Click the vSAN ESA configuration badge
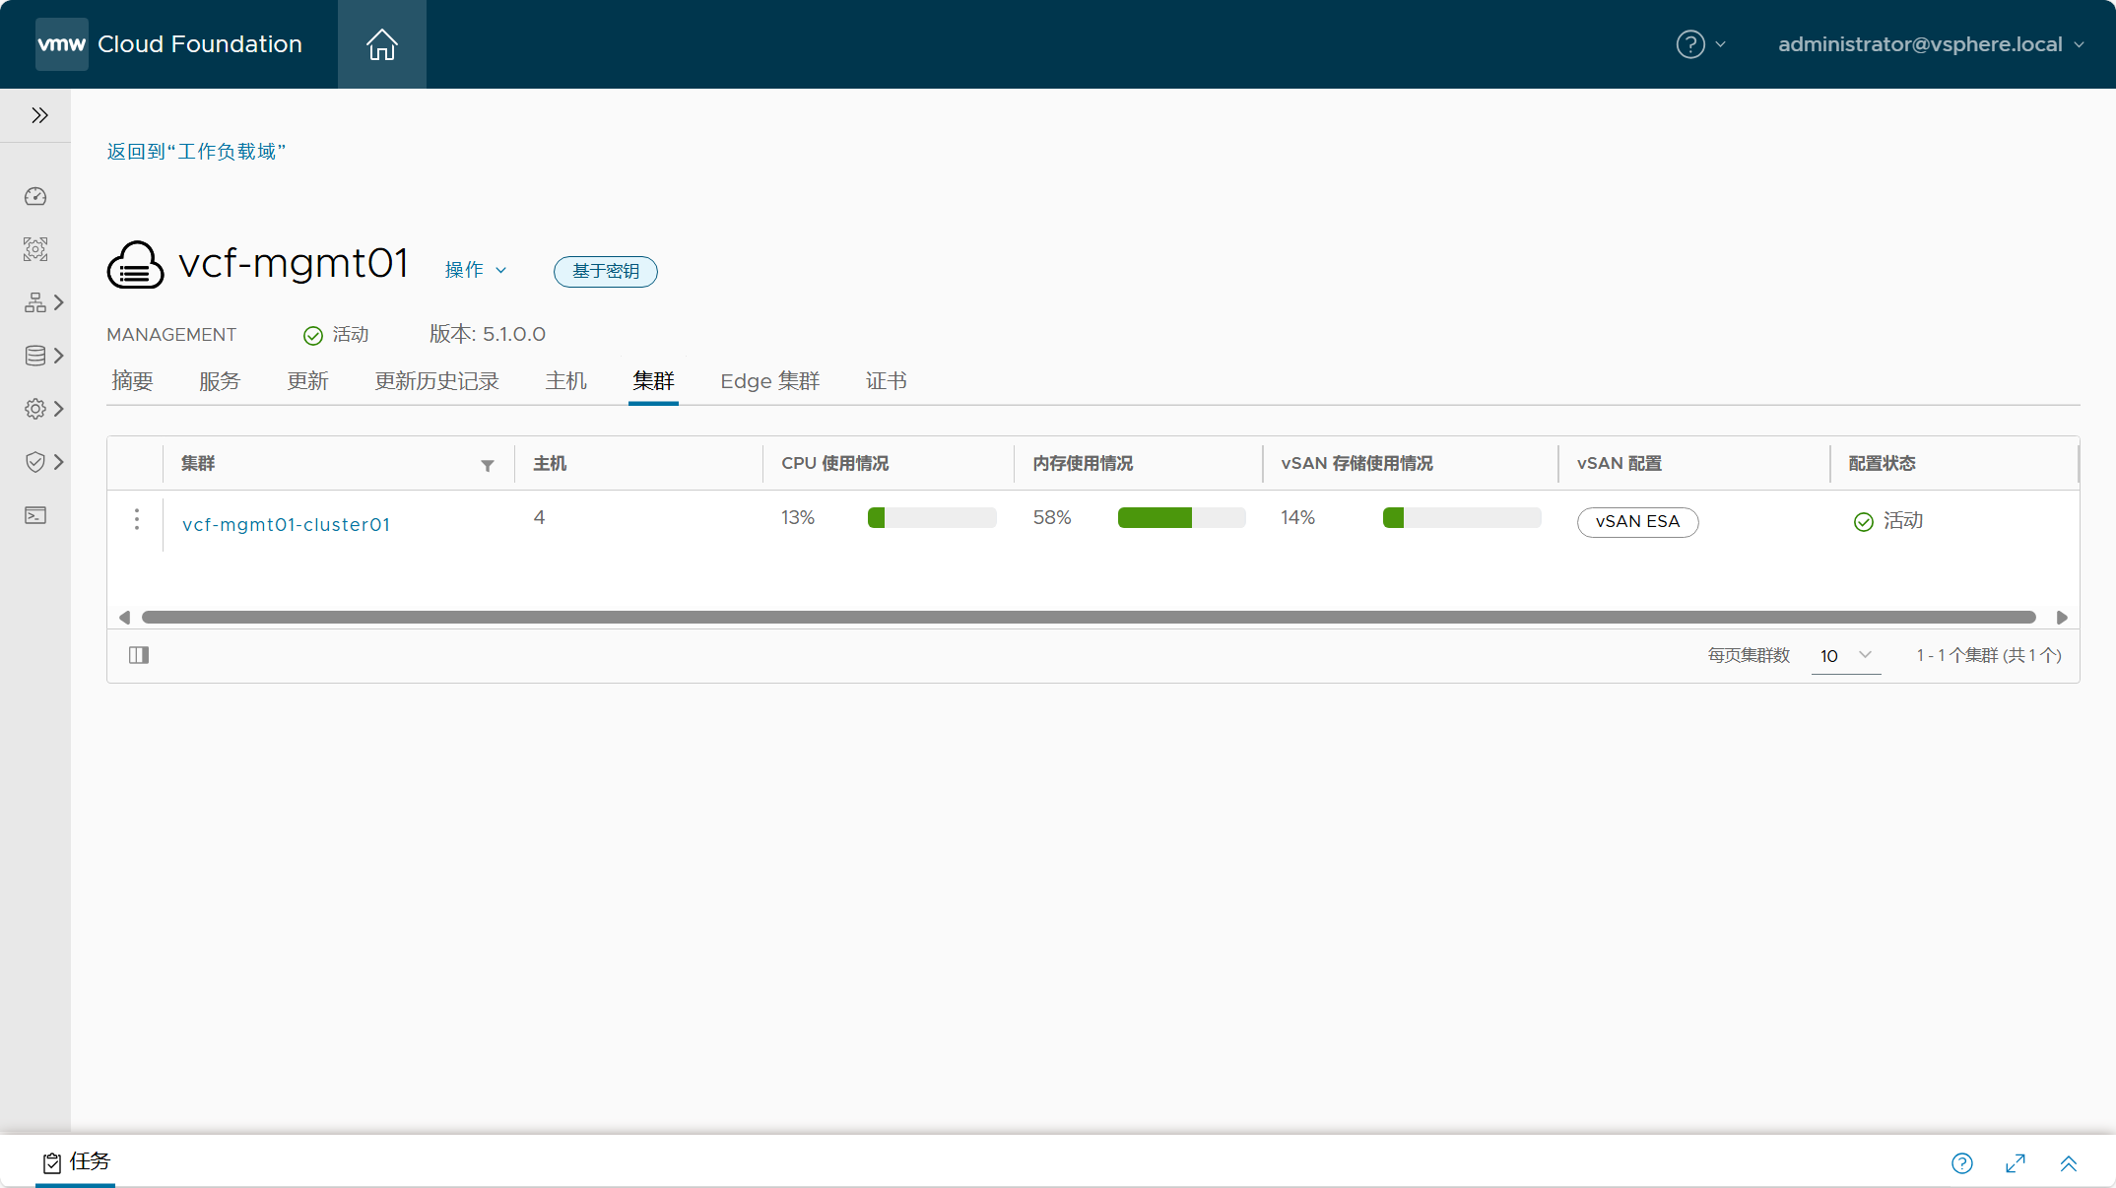 click(x=1637, y=522)
